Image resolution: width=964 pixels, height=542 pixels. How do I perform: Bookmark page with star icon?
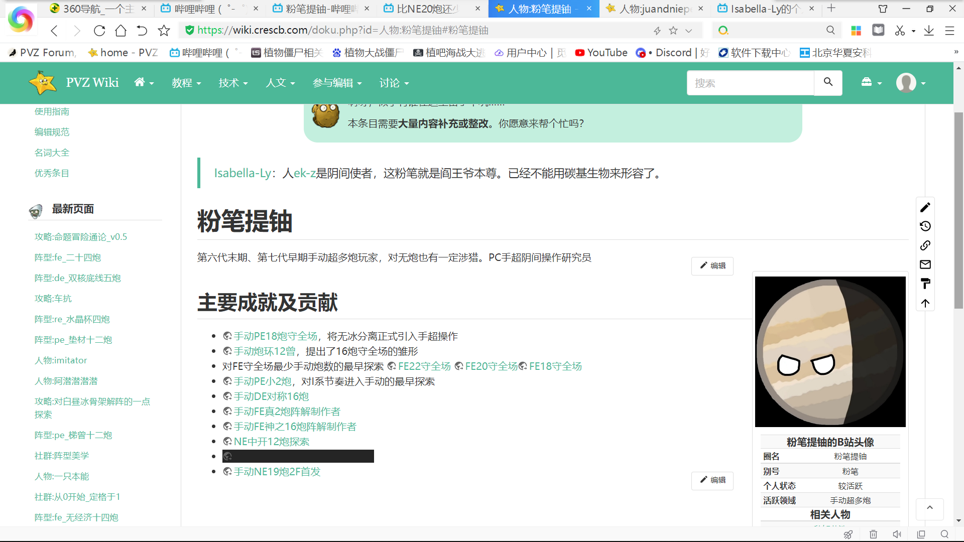pos(164,31)
